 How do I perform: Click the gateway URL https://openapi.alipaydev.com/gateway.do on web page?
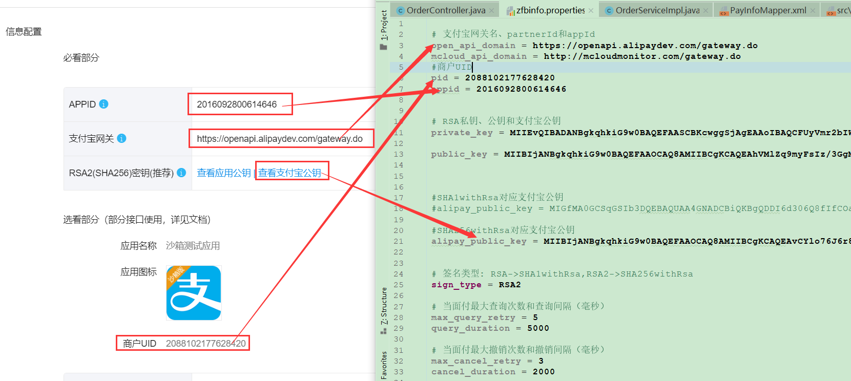point(280,139)
